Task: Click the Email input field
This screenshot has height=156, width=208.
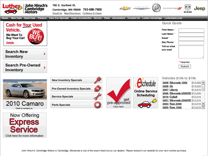Action: pos(191,39)
